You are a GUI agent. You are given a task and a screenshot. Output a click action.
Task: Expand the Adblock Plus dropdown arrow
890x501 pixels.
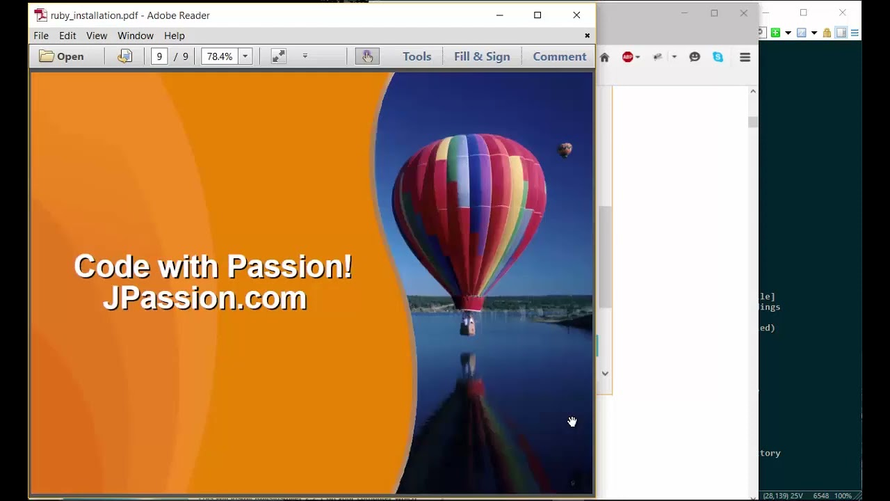pyautogui.click(x=638, y=57)
